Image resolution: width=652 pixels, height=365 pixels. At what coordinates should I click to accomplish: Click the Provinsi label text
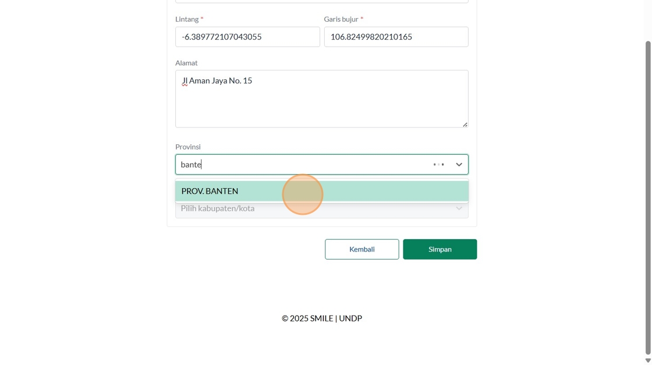coord(188,147)
